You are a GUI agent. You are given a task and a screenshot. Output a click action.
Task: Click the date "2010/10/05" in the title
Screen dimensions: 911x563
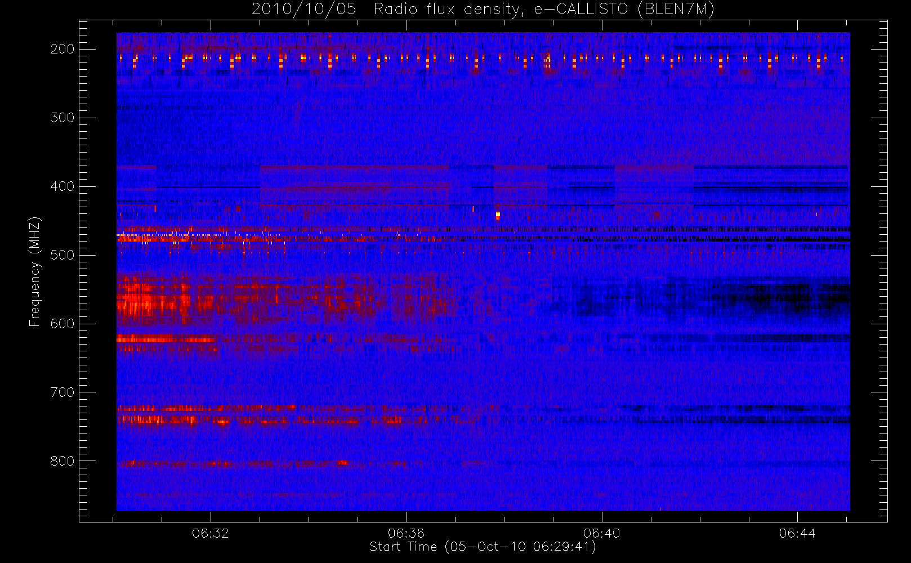click(303, 10)
